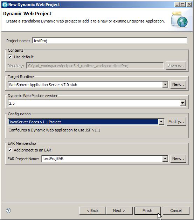Open the help question mark icon
Viewport: 194px width, 220px height.
[8, 211]
